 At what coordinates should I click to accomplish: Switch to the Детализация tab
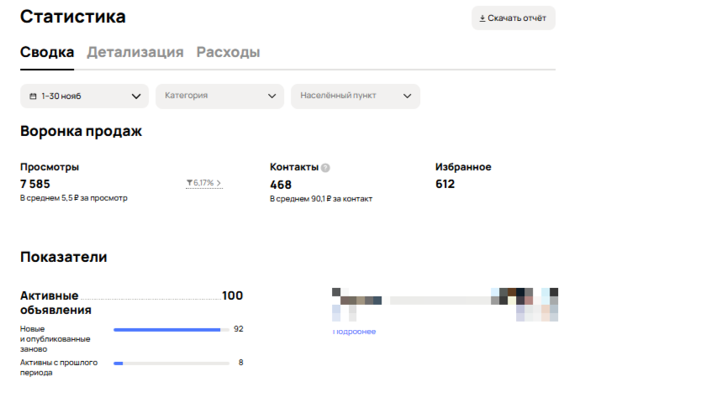click(x=134, y=52)
